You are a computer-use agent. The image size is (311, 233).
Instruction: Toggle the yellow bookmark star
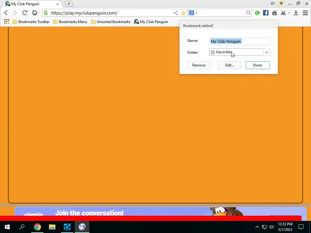[x=183, y=13]
